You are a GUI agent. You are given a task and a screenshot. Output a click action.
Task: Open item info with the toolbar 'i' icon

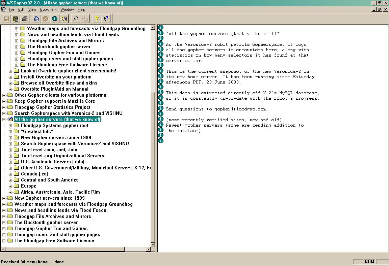point(55,19)
